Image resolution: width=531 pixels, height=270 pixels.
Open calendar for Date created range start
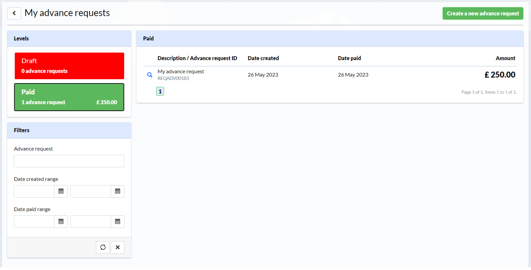[x=61, y=191]
